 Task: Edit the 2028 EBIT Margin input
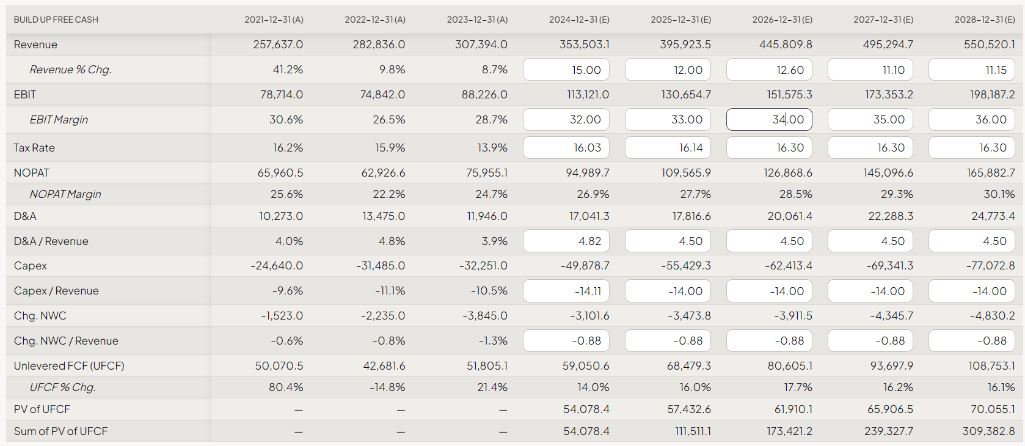(x=972, y=120)
